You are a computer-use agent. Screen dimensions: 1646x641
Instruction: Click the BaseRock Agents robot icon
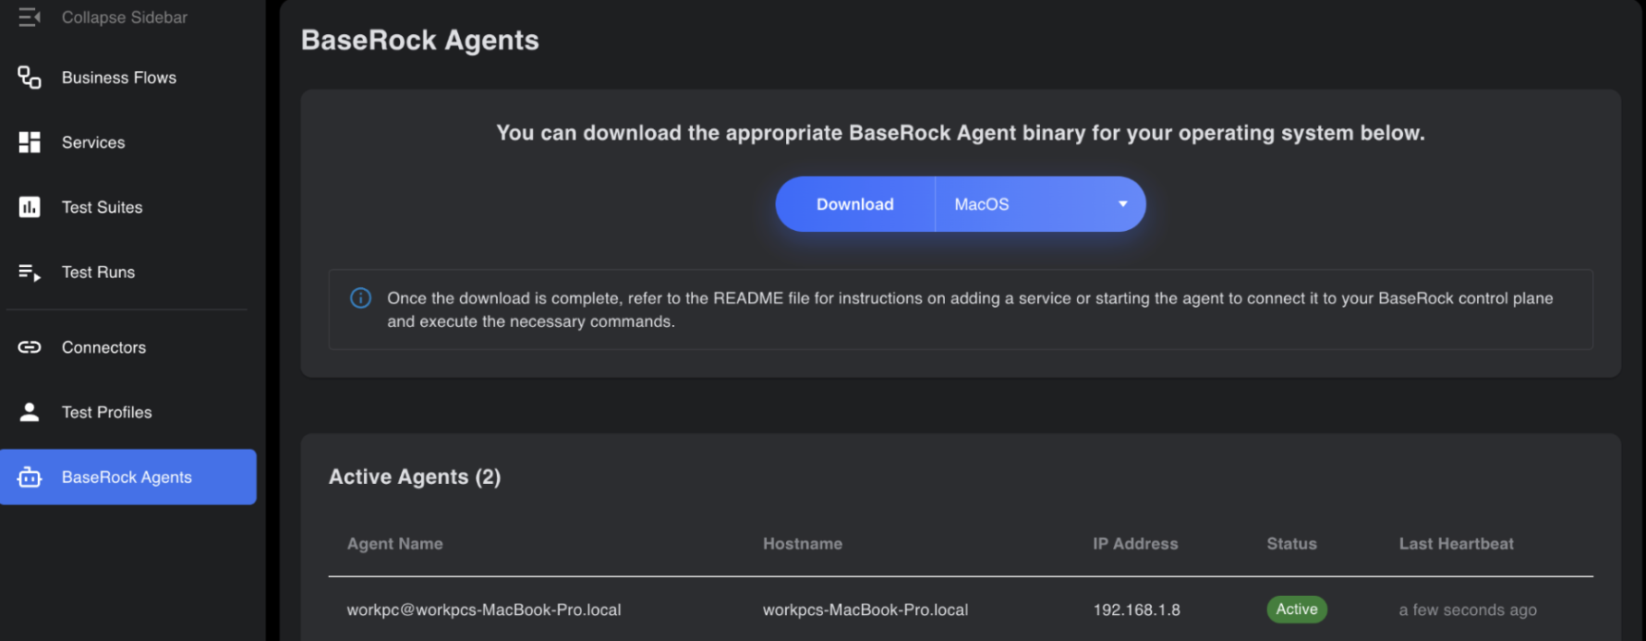pos(30,478)
